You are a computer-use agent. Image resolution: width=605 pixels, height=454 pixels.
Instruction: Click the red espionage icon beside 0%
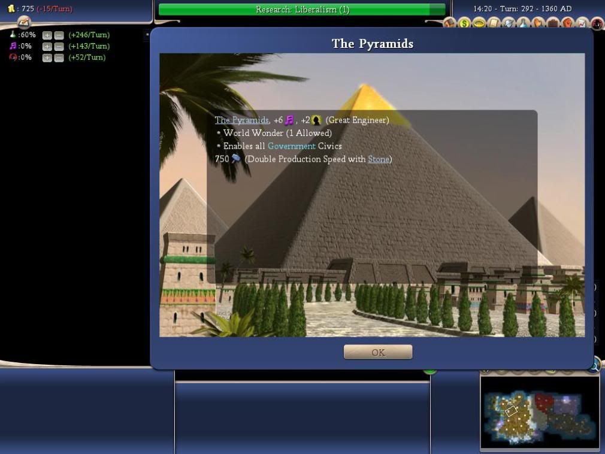point(13,57)
